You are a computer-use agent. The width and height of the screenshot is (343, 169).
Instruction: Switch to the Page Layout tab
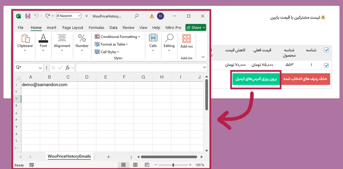pyautogui.click(x=73, y=27)
